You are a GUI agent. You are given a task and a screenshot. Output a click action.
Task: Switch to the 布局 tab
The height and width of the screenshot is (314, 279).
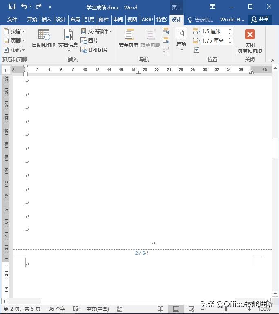[x=75, y=20]
